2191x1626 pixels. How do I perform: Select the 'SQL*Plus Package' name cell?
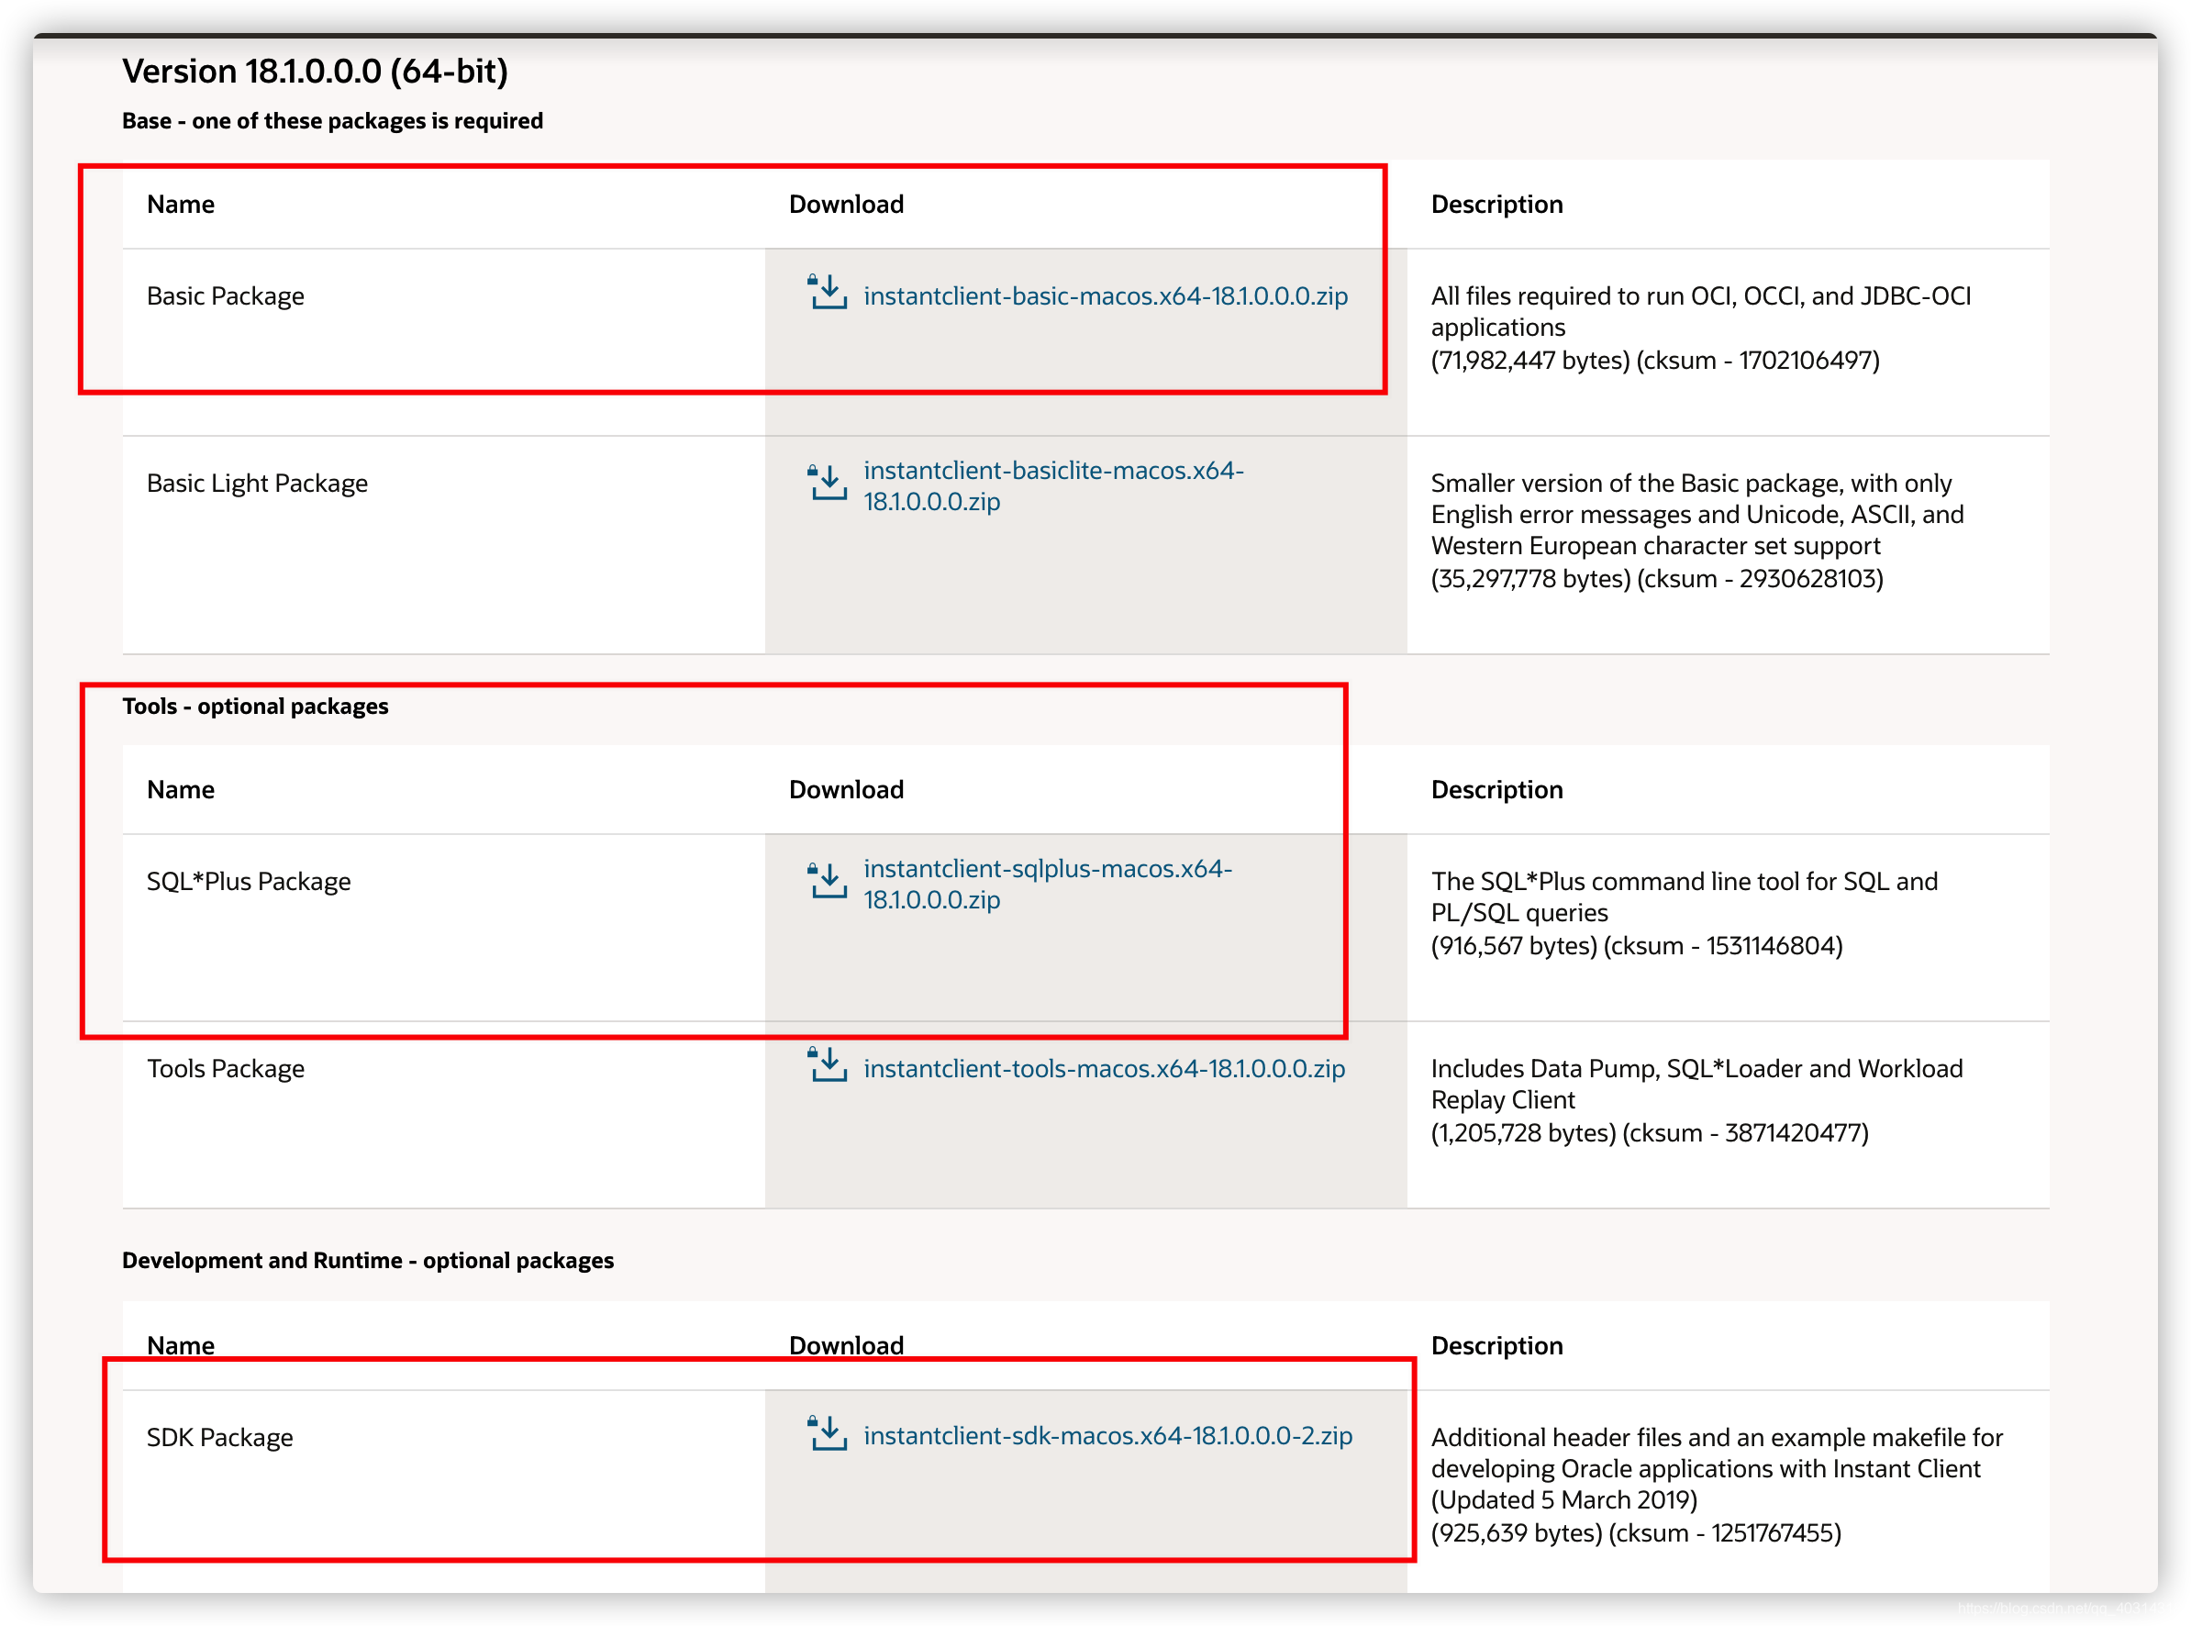[x=249, y=881]
